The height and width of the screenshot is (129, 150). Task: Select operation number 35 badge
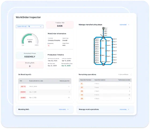[82, 98]
